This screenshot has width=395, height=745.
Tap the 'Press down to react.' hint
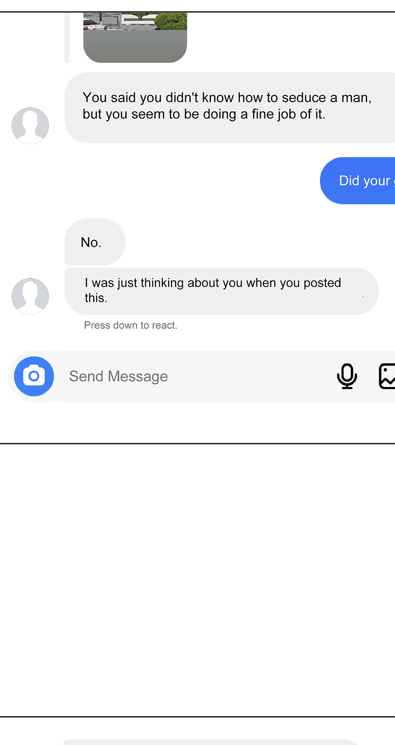[130, 325]
